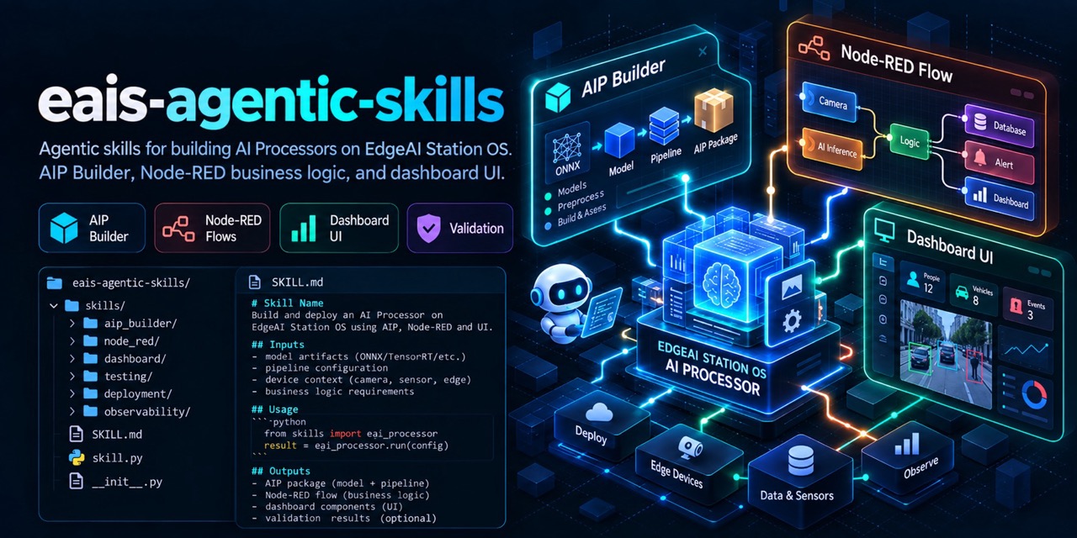Click the red Alert node
Image resolution: width=1077 pixels, height=538 pixels.
[x=1000, y=162]
